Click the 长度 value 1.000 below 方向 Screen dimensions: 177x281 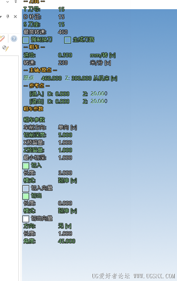(x=65, y=234)
